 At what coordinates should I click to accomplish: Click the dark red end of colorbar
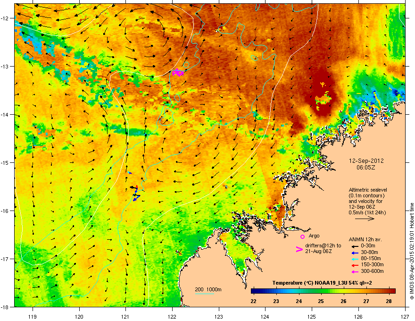(392, 291)
